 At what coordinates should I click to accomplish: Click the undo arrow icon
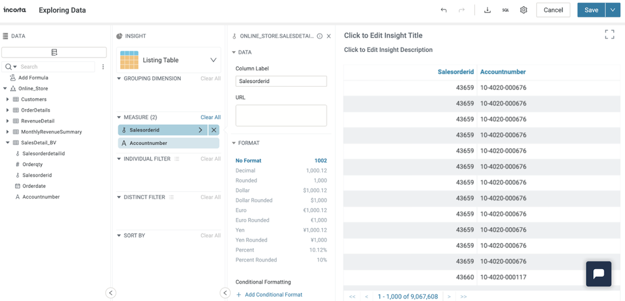444,10
